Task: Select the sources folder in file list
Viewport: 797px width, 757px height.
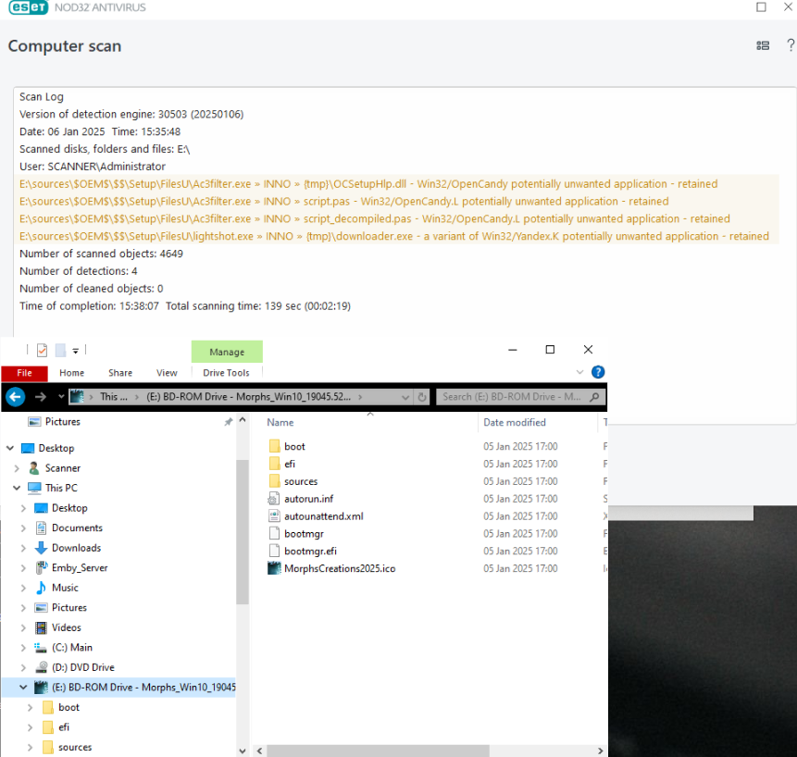Action: 301,481
